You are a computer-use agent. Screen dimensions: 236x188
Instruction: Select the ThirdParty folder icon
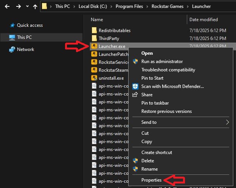[94, 39]
